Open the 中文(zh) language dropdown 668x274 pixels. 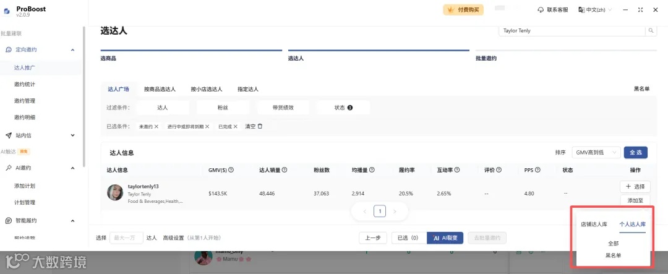pyautogui.click(x=595, y=10)
